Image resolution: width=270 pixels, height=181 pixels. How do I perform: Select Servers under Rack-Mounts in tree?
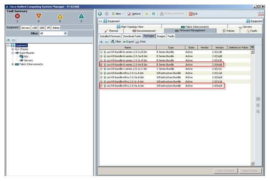point(28,60)
